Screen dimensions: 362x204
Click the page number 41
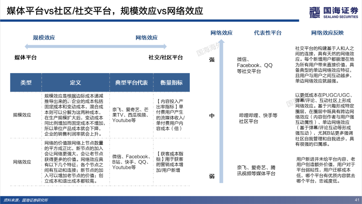(x=357, y=200)
